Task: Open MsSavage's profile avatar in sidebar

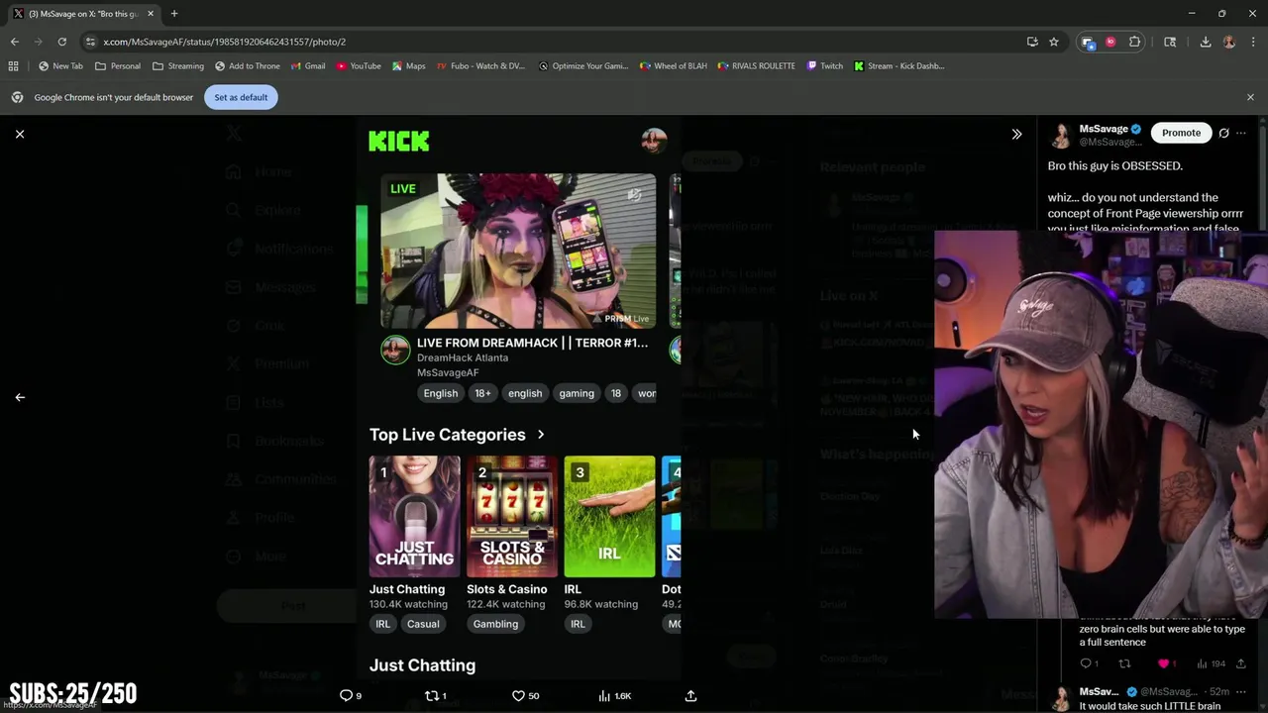Action: [x=1061, y=135]
